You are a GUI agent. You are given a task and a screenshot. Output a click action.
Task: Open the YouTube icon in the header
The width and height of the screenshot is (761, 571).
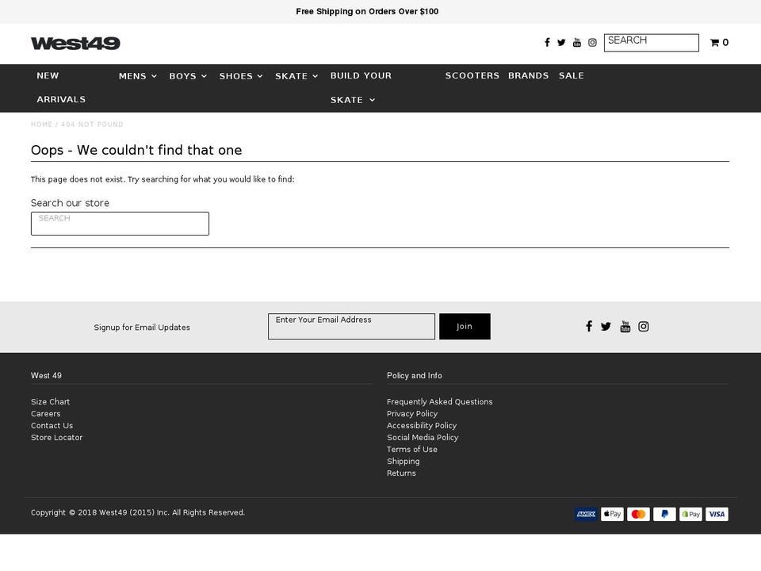pos(576,43)
